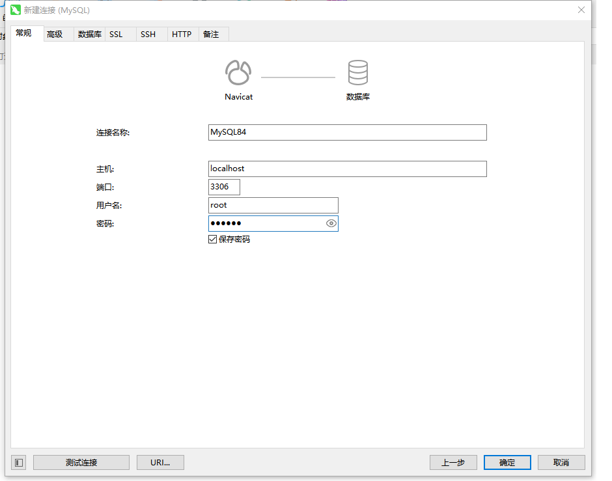Viewport: 612px width, 481px height.
Task: Uncheck the 保存密码 checkbox
Action: (213, 239)
